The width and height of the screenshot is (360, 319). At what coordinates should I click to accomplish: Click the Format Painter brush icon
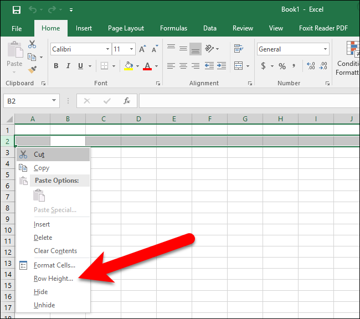[x=32, y=70]
